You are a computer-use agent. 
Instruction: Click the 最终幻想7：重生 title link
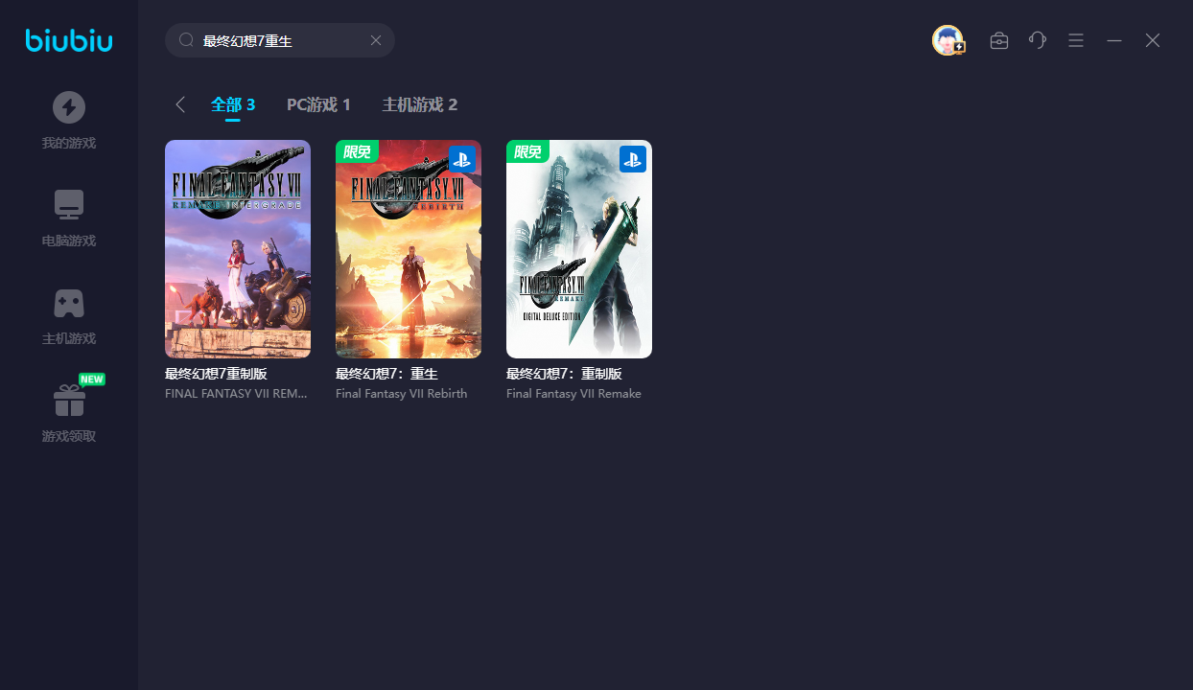click(x=386, y=374)
